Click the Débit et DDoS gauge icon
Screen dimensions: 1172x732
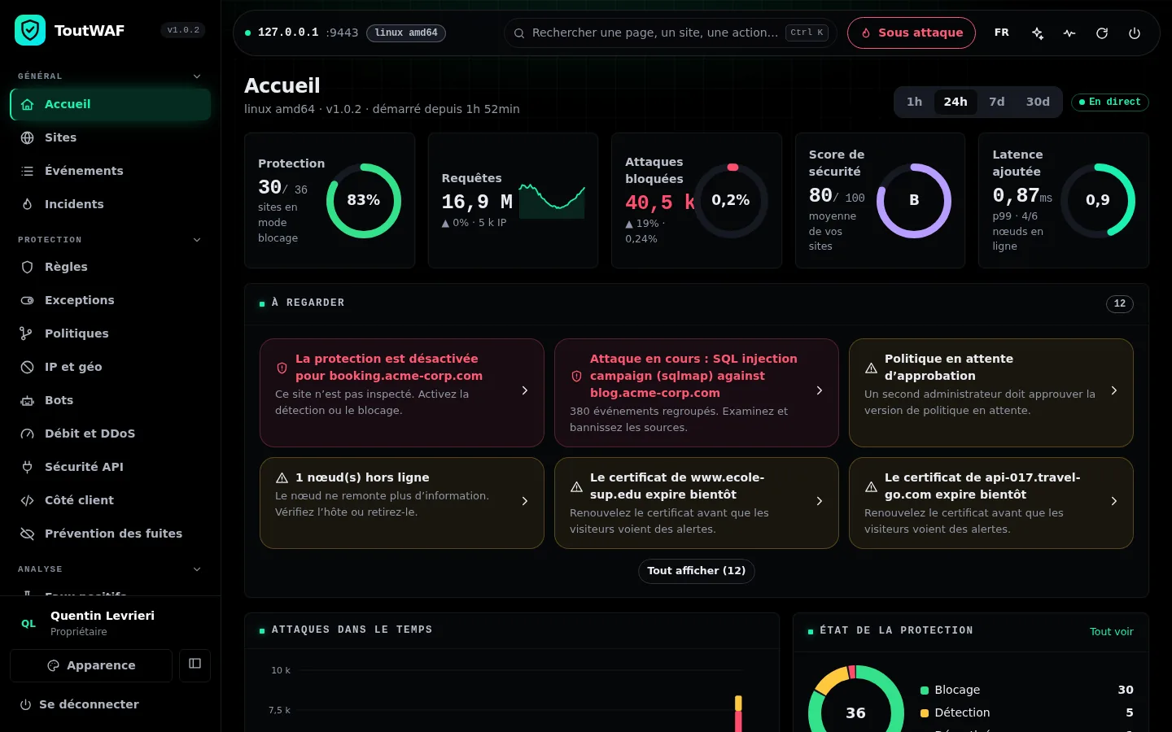coord(27,434)
